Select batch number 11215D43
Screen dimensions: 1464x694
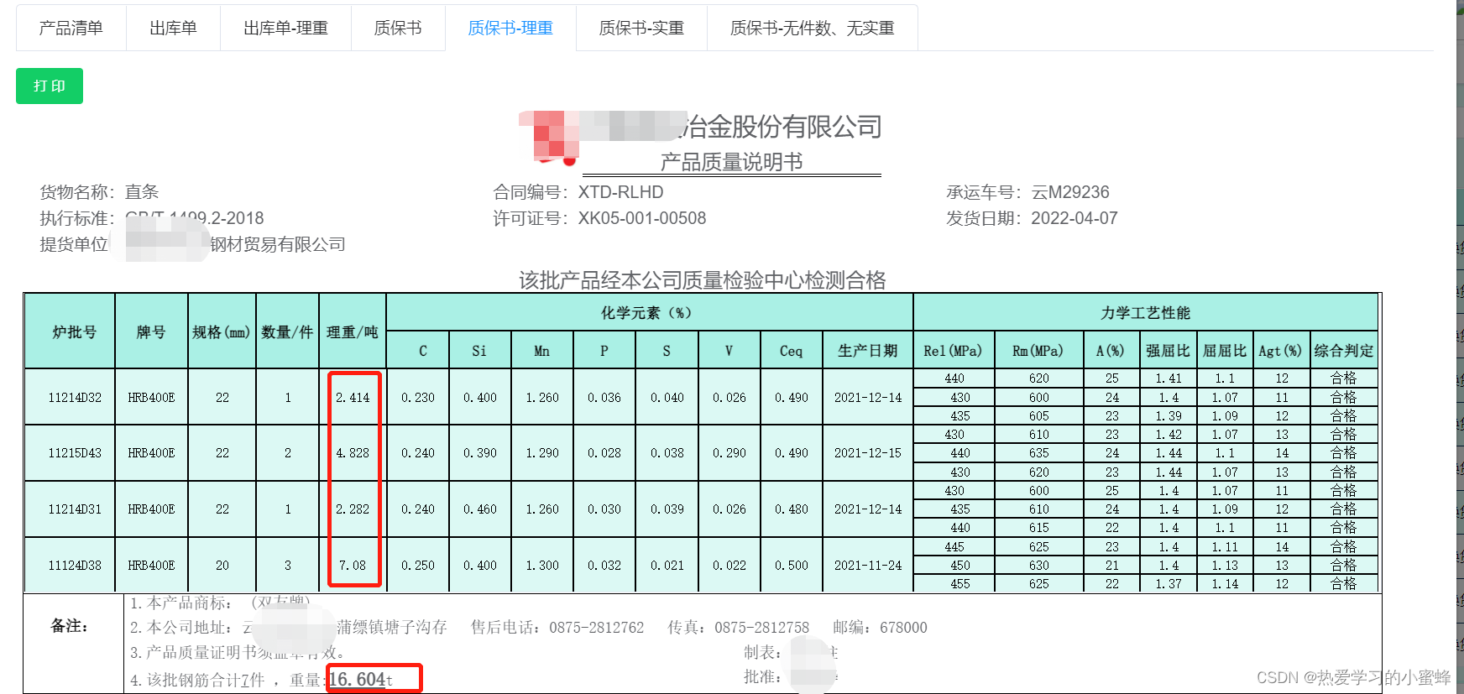click(x=75, y=452)
